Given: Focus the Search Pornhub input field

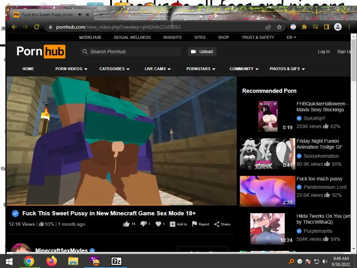Looking at the screenshot, I should (130, 52).
